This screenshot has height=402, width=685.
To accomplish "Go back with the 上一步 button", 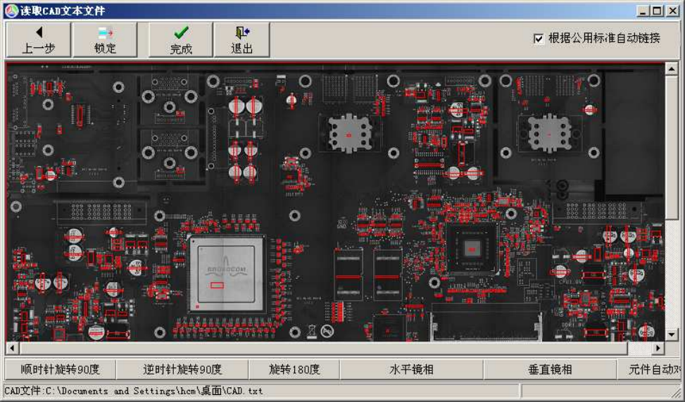I will [39, 39].
